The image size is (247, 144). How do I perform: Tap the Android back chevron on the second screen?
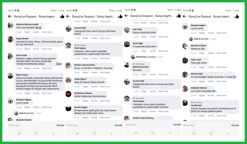click(x=111, y=134)
